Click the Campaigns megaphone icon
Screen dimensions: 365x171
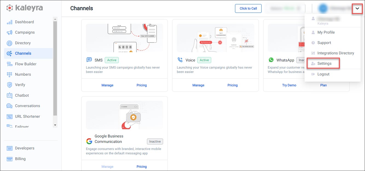[10, 33]
